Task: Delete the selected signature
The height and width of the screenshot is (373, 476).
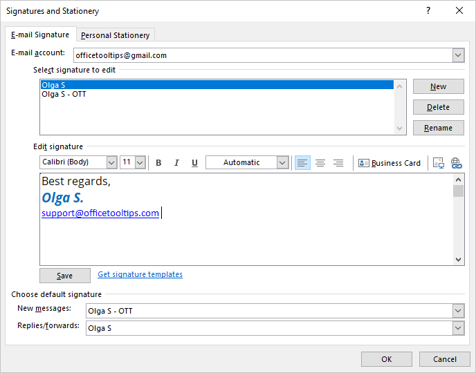Action: tap(439, 107)
